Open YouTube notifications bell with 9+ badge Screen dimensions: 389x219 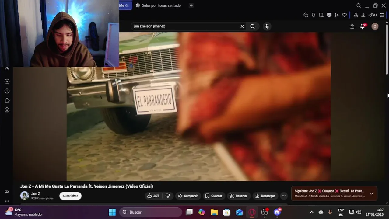[x=363, y=26]
